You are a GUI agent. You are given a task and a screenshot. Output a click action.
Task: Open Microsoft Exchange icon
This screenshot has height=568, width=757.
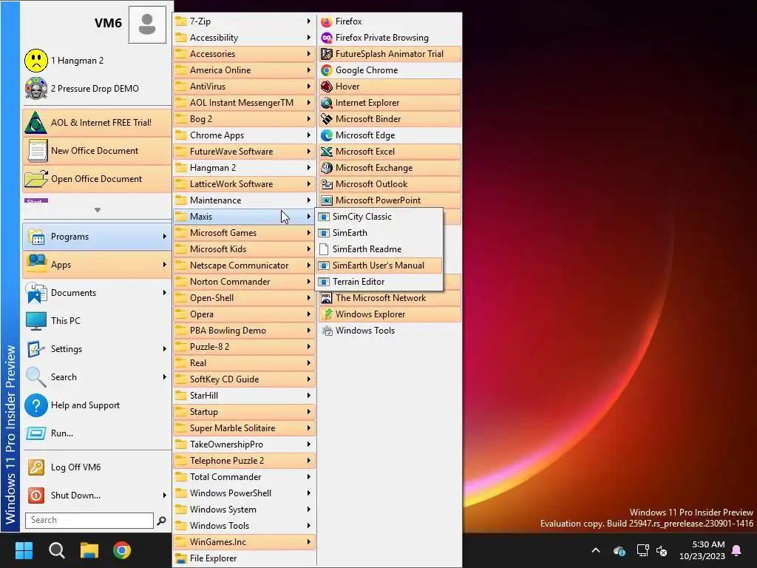[327, 168]
